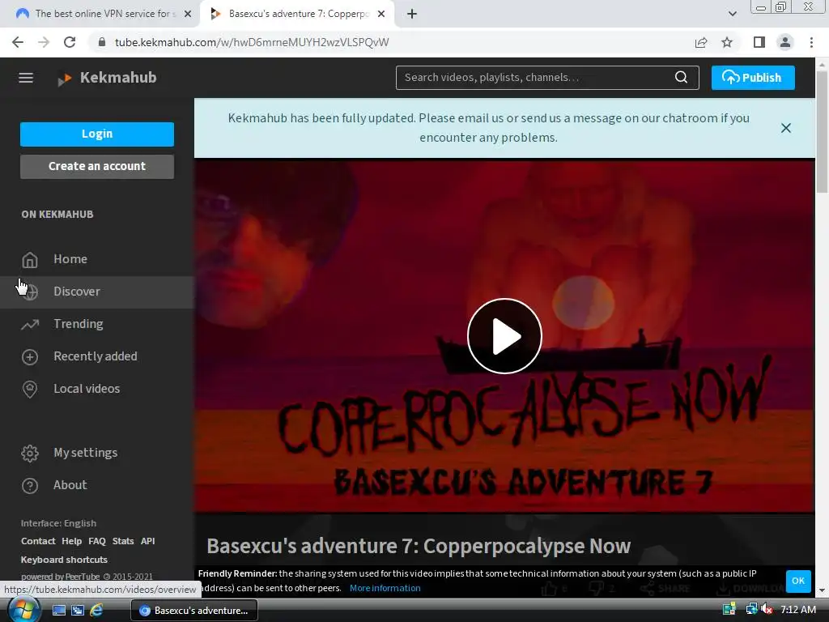The width and height of the screenshot is (829, 622).
Task: Go back with browser back arrow
Action: pyautogui.click(x=18, y=42)
